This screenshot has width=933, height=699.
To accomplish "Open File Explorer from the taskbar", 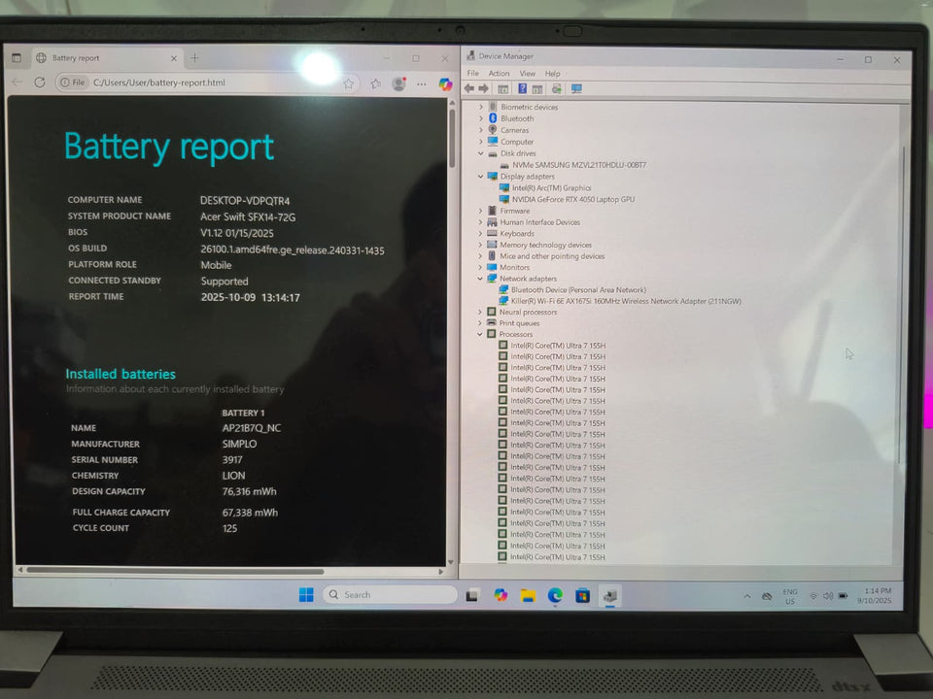I will point(528,594).
